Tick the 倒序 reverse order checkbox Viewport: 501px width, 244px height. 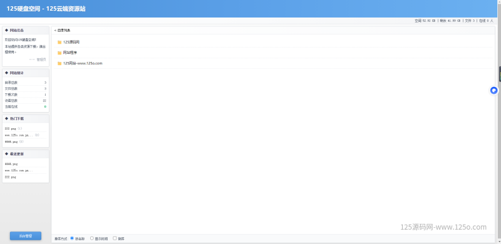[115, 238]
